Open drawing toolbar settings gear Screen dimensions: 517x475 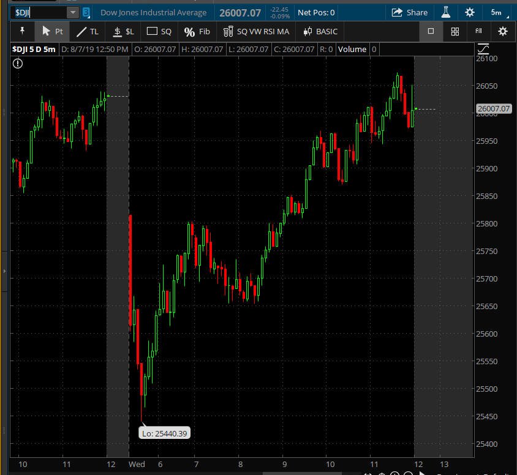[502, 32]
